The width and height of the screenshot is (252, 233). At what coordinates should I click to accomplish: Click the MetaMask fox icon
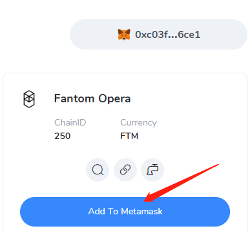[124, 34]
